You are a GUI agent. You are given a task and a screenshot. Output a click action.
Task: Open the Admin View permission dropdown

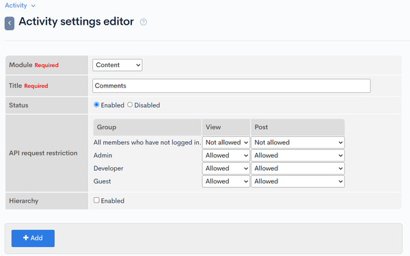[226, 155]
